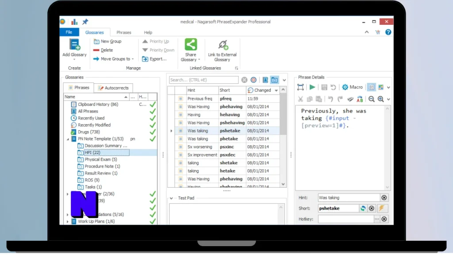
Task: Click the rich text layout icon
Action: point(381,87)
